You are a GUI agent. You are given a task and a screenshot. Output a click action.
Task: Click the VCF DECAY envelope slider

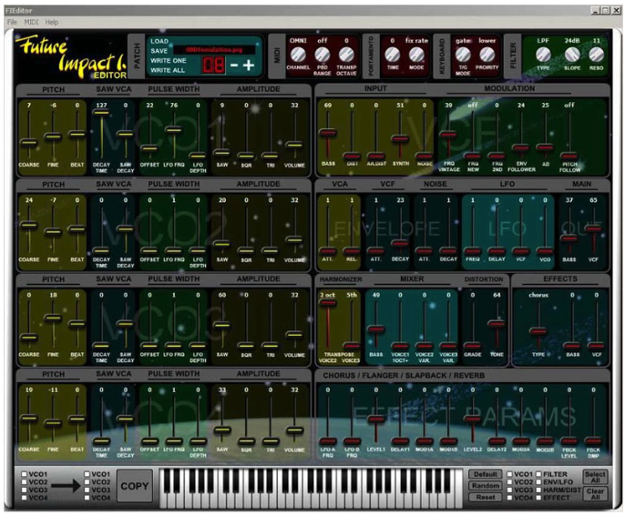(x=400, y=244)
